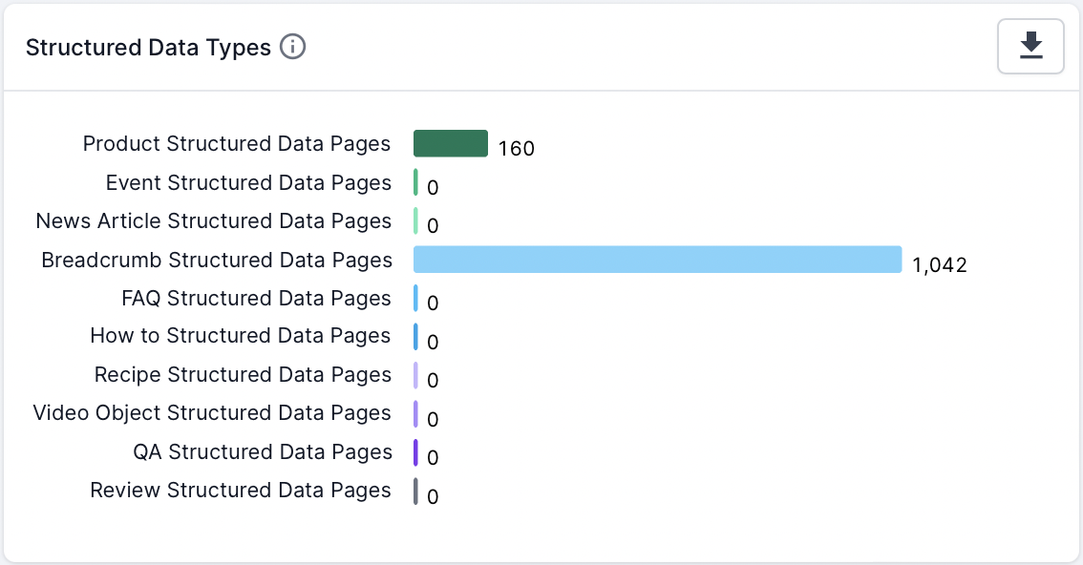Click the value 160 next to Product bar
Image resolution: width=1083 pixels, height=565 pixels.
[517, 147]
